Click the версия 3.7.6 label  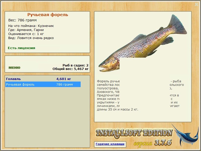153,143
